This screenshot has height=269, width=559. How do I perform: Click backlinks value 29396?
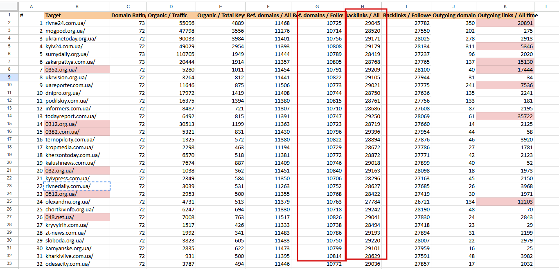tap(363, 132)
